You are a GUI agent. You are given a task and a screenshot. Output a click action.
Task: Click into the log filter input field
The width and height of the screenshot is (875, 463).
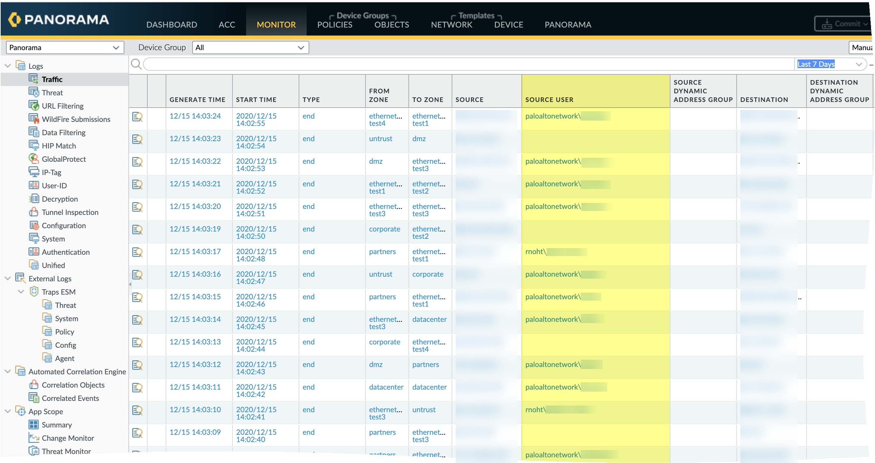pyautogui.click(x=468, y=64)
